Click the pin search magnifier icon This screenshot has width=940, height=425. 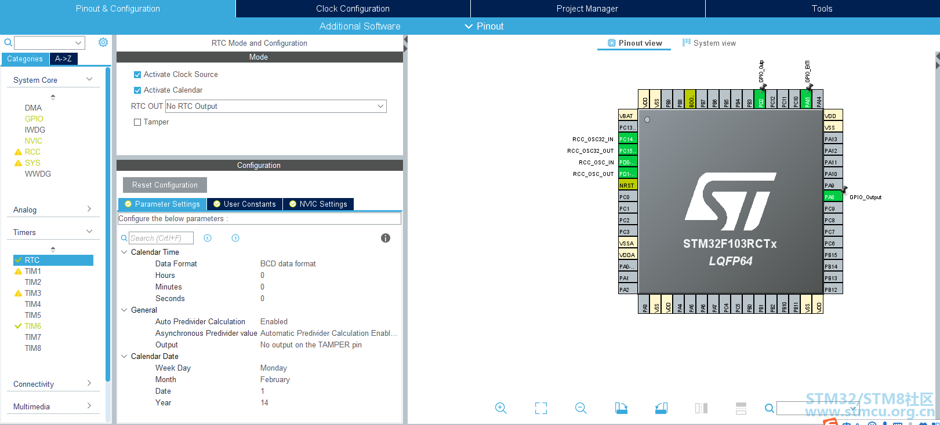click(x=770, y=408)
